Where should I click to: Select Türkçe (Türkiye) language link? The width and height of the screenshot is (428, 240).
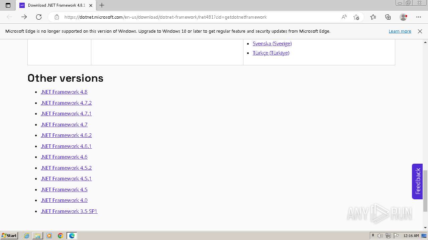(271, 53)
